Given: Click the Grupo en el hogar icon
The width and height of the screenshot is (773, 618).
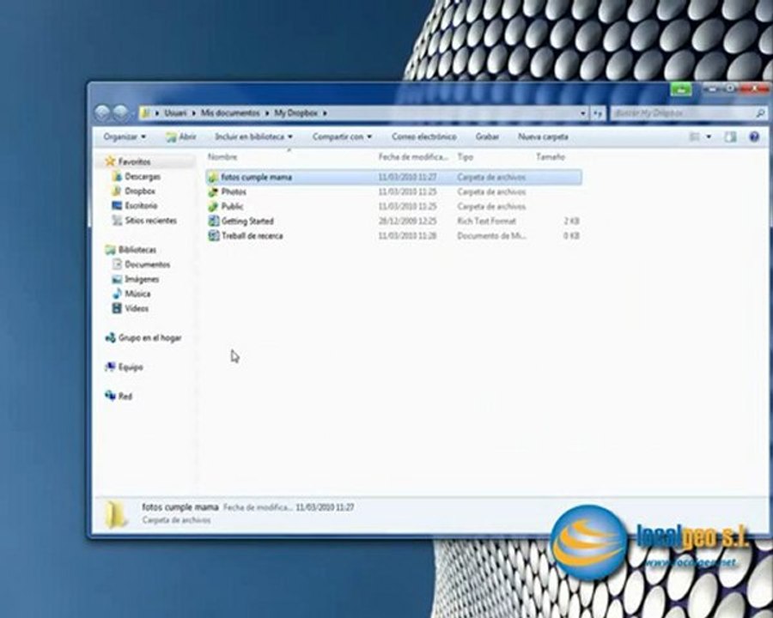Looking at the screenshot, I should click(111, 337).
